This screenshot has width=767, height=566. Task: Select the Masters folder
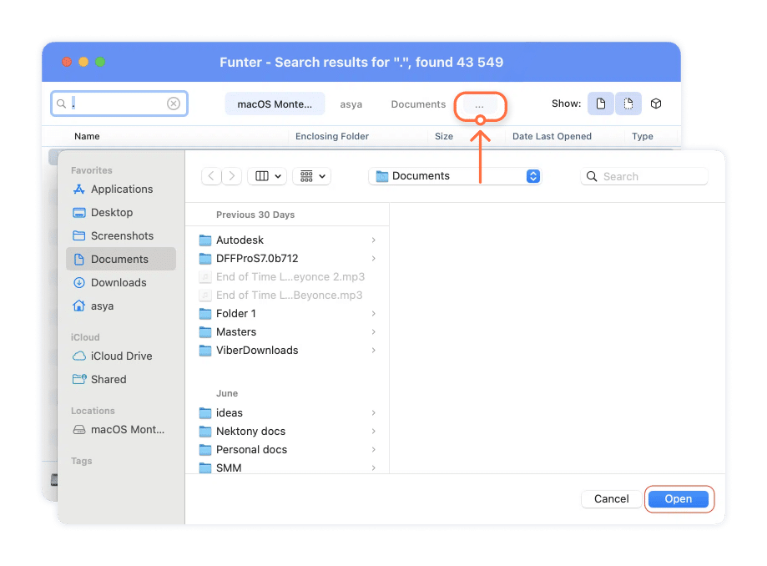pyautogui.click(x=288, y=332)
